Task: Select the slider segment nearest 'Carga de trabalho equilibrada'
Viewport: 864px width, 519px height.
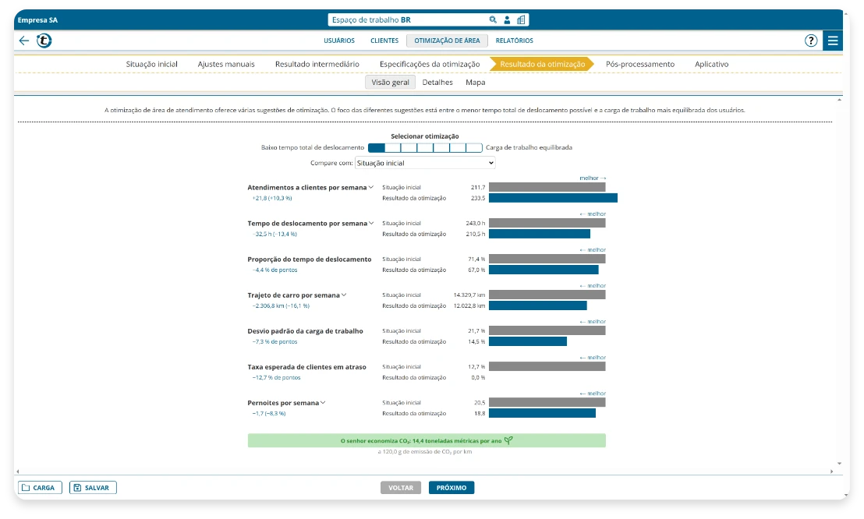Action: point(474,147)
